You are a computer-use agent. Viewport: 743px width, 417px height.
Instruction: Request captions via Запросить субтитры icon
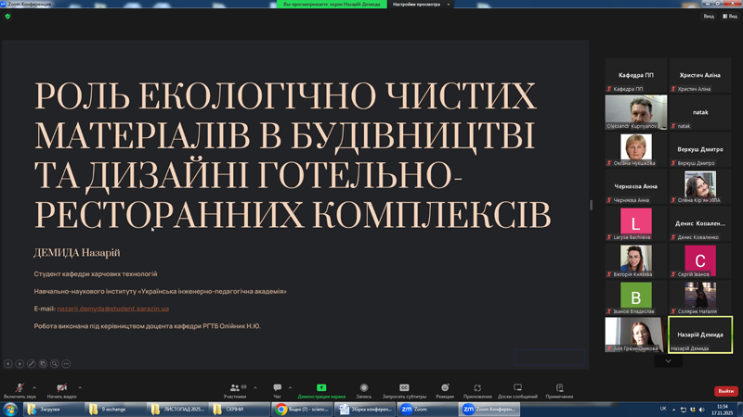coord(404,388)
